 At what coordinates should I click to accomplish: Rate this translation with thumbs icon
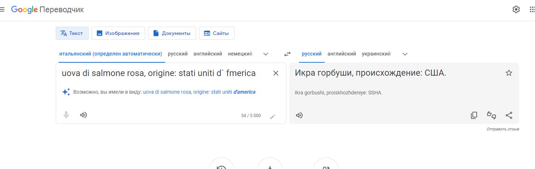[x=492, y=115]
